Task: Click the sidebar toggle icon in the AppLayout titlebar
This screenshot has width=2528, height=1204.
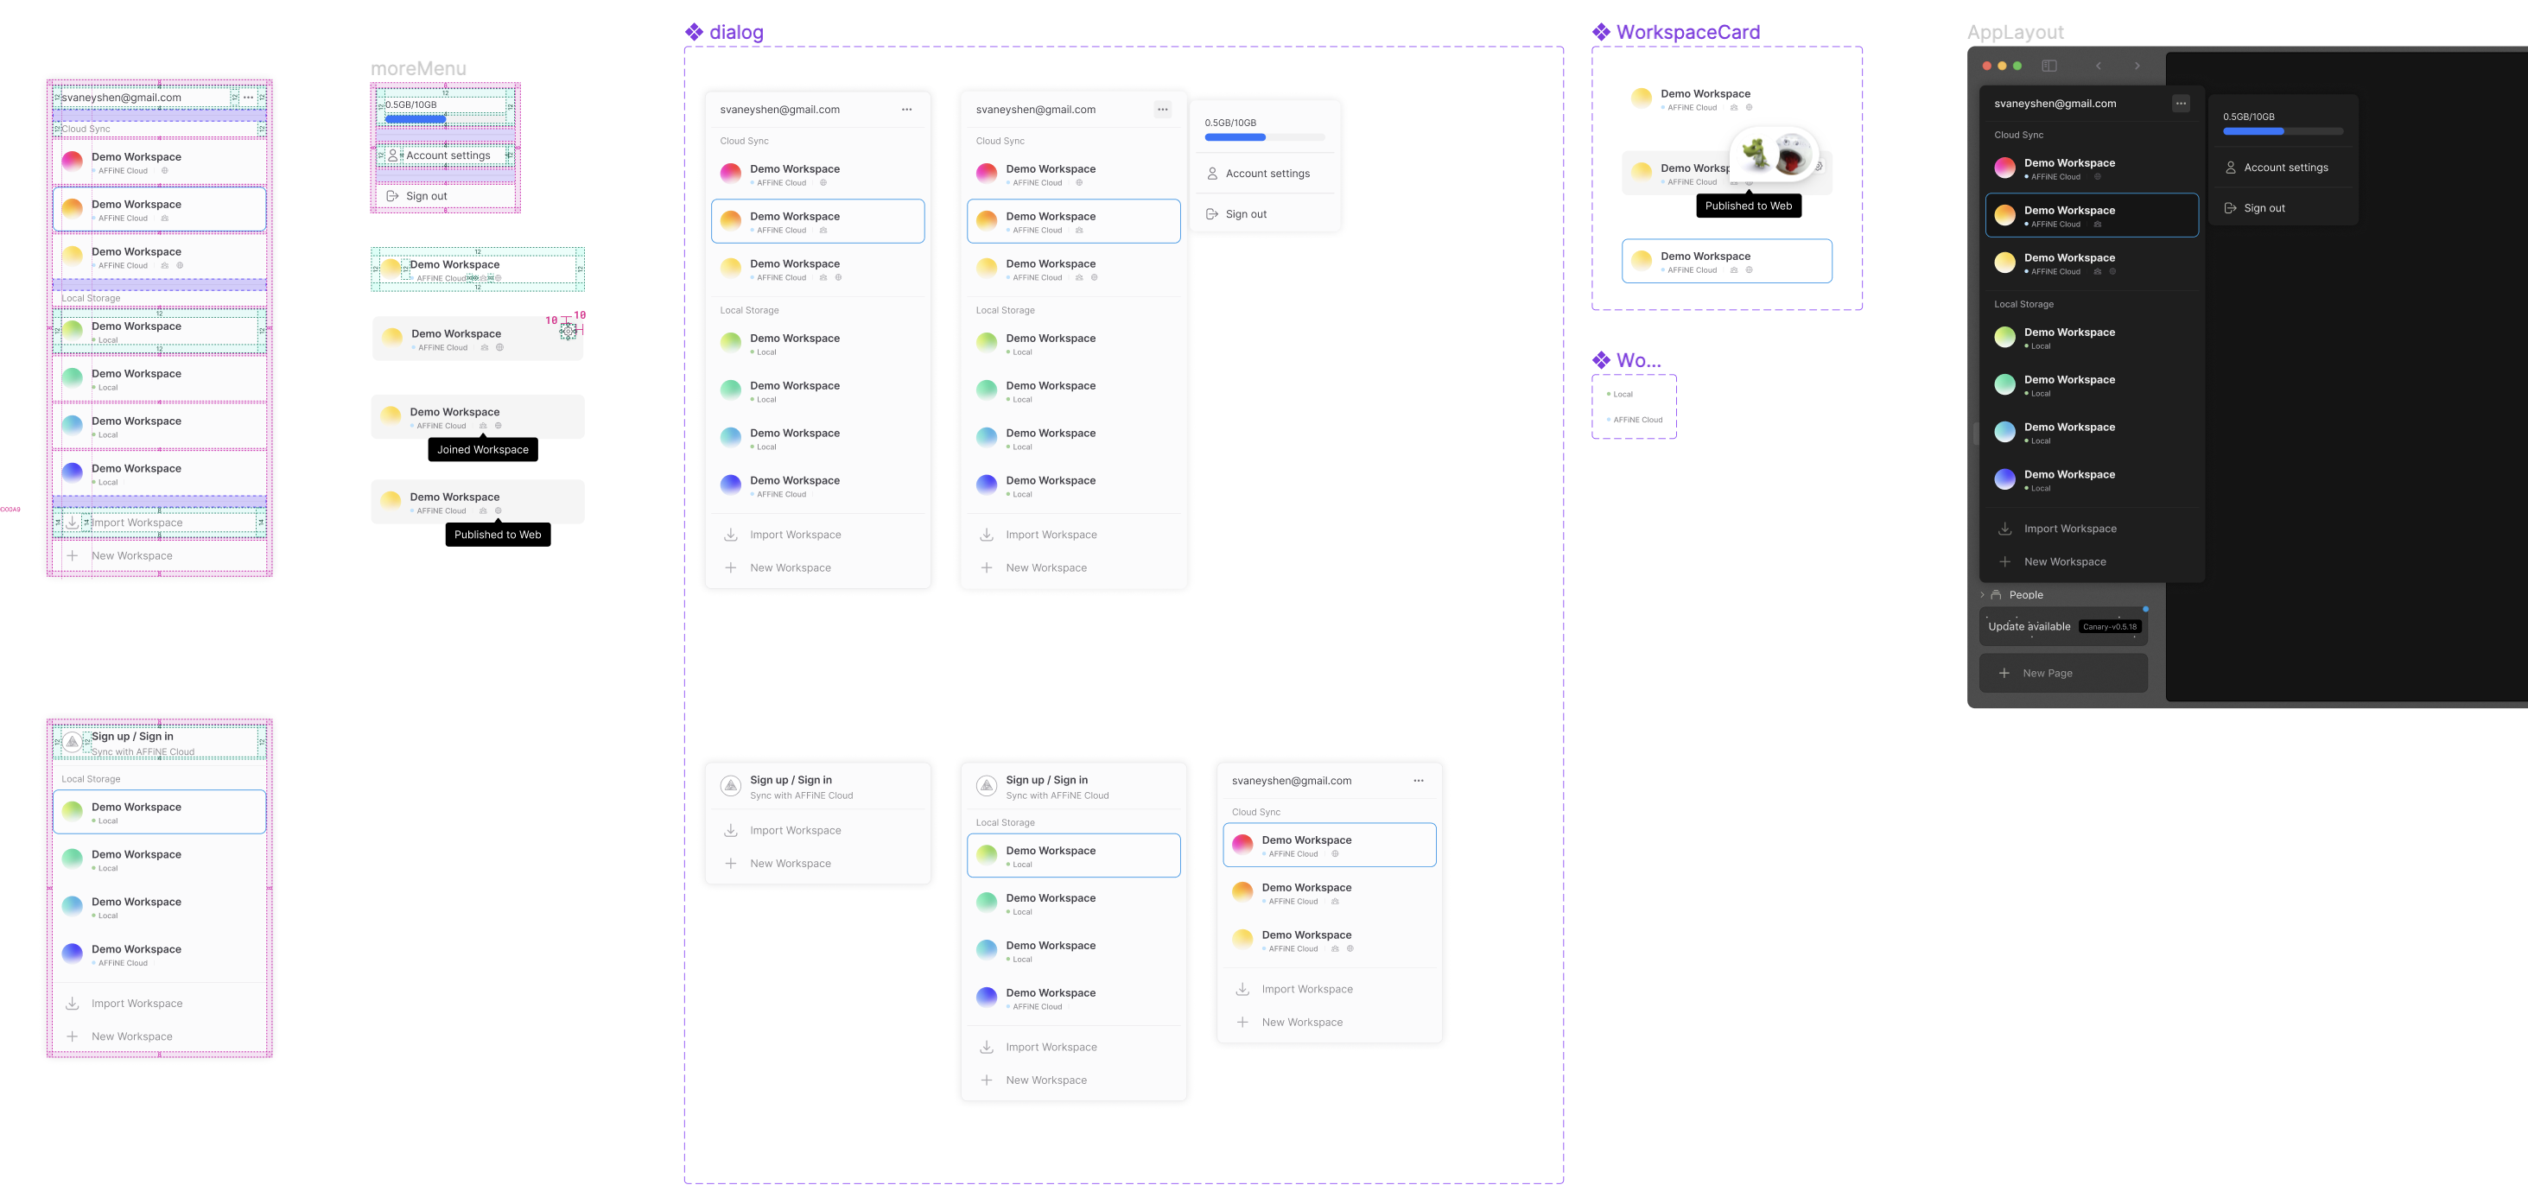Action: 2050,66
